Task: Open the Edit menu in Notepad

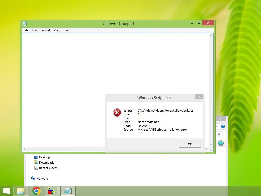Action: pos(34,30)
